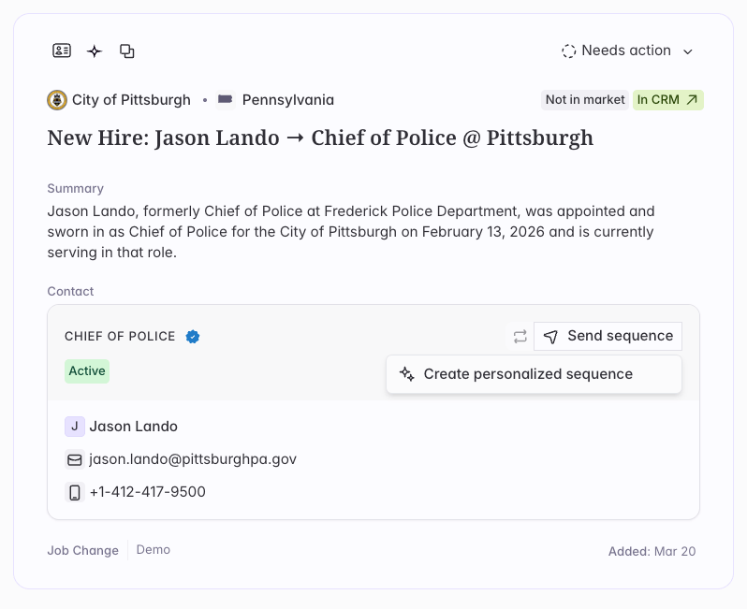Image resolution: width=747 pixels, height=609 pixels.
Task: Click the sparkle AI icon in toolbar
Action: point(95,51)
